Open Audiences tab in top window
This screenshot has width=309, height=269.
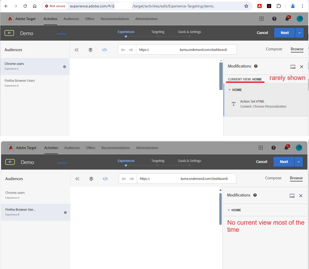pyautogui.click(x=71, y=19)
